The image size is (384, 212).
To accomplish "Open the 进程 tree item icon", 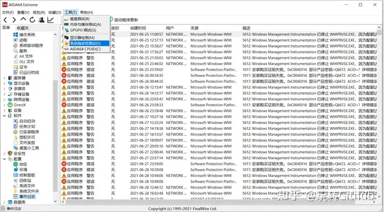I will point(15,40).
